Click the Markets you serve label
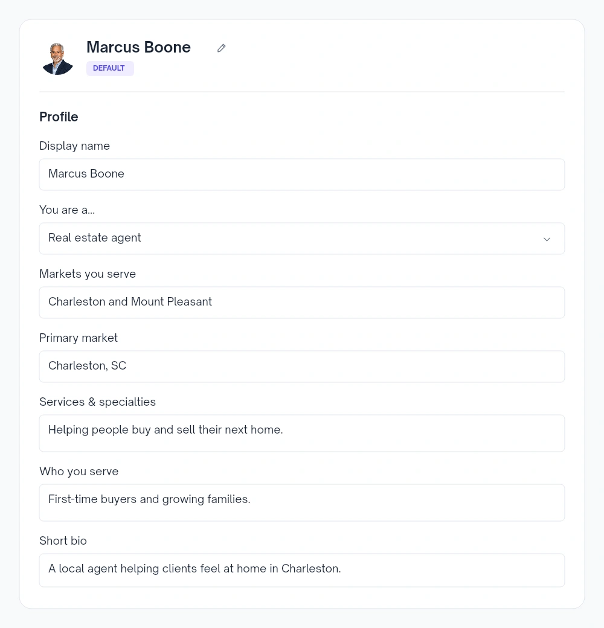The height and width of the screenshot is (628, 604). [88, 274]
